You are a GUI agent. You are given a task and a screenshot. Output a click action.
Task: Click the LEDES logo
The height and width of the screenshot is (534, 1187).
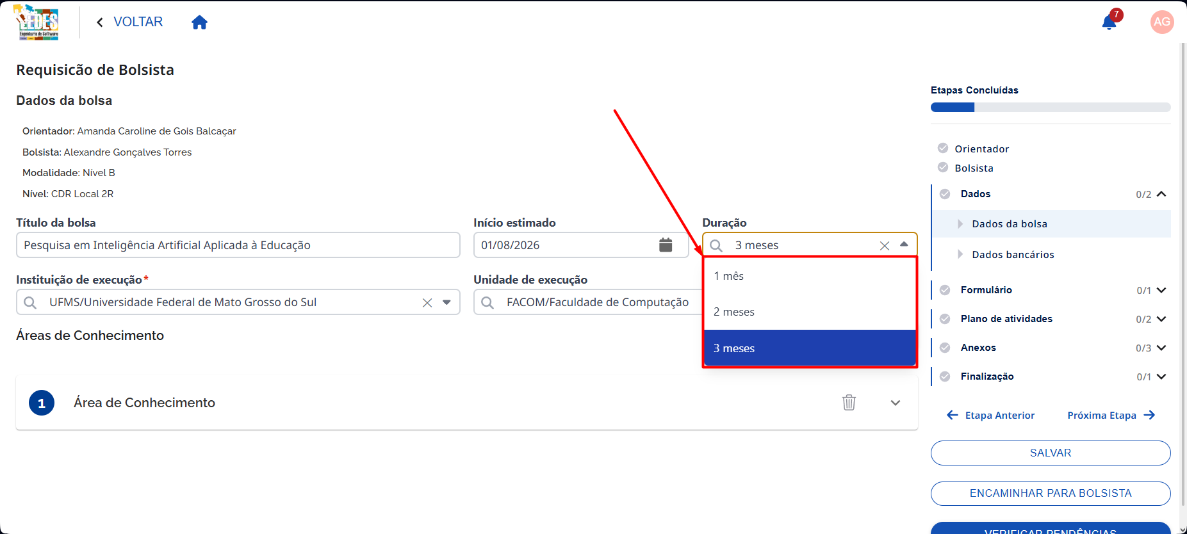tap(37, 23)
